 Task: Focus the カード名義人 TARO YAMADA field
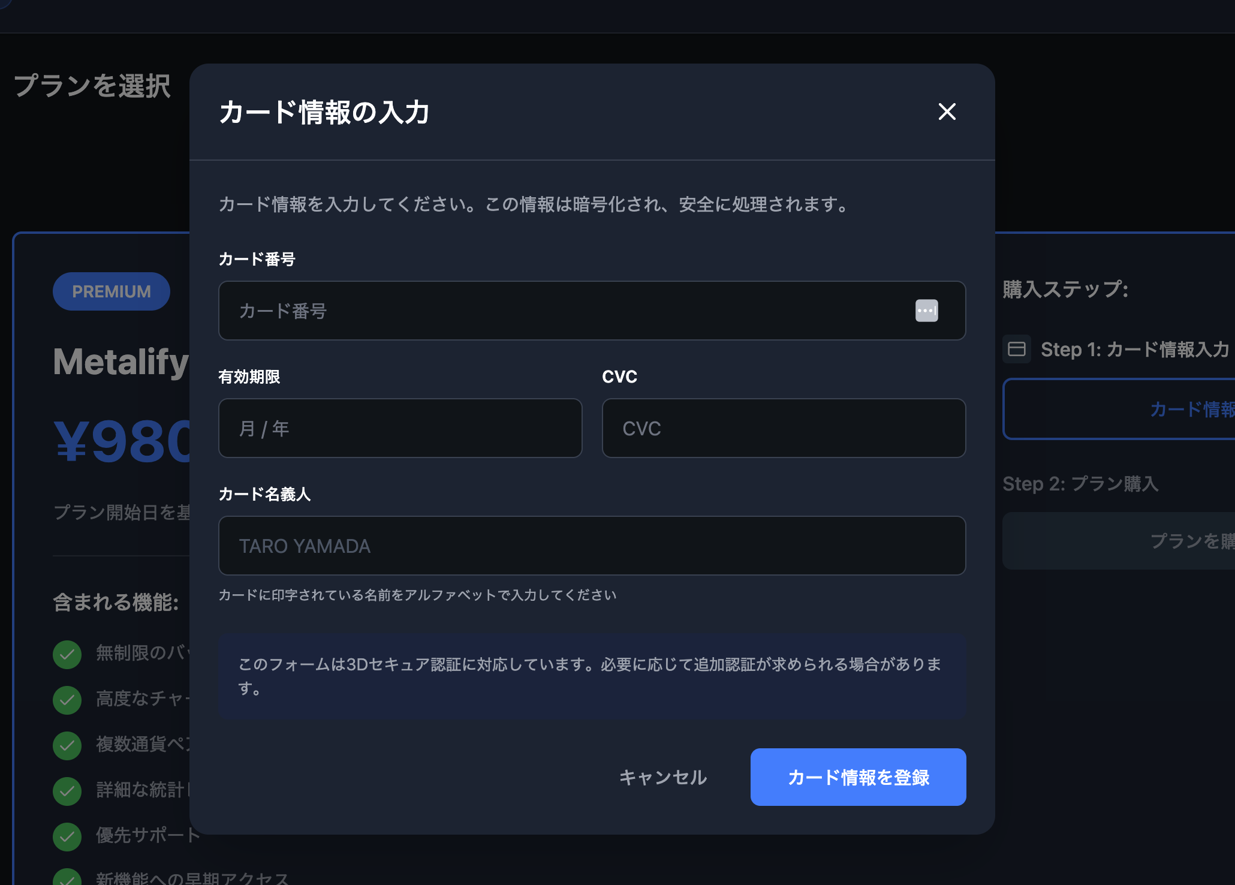coord(592,546)
